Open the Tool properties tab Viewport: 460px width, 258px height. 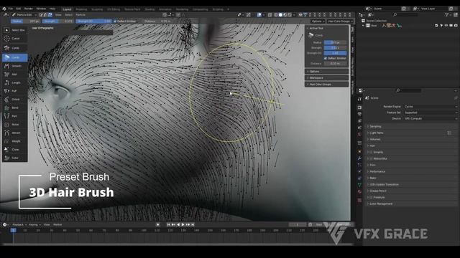pyautogui.click(x=359, y=99)
